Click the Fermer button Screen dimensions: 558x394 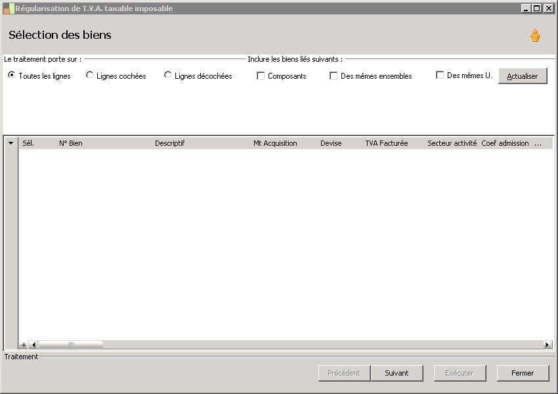coord(523,373)
